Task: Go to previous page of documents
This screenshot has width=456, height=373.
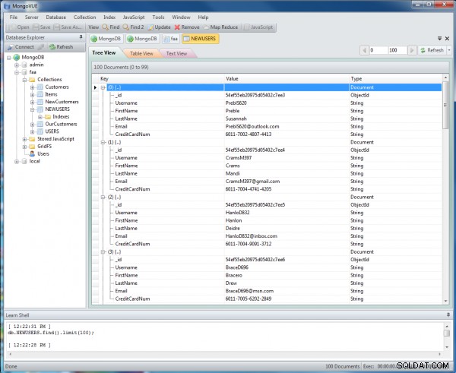Action: [364, 50]
